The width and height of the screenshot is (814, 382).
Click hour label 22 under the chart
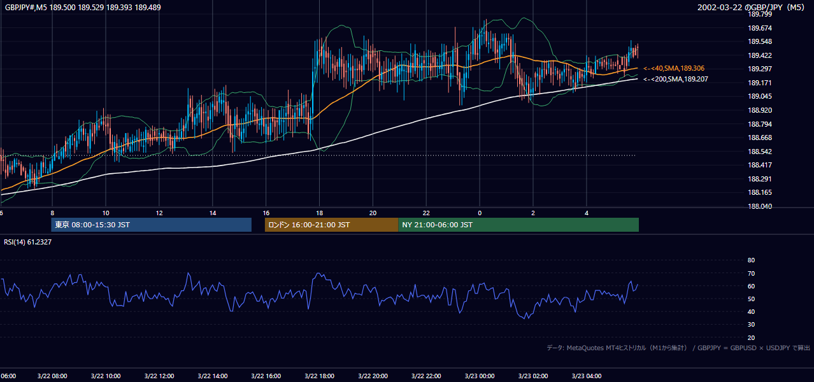tap(427, 213)
